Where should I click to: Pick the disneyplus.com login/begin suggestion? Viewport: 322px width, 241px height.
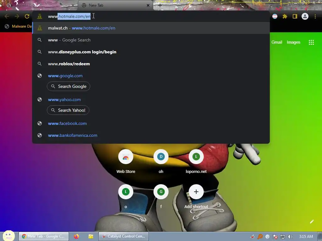coord(151,52)
